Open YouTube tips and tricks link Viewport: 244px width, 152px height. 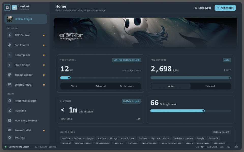tap(154, 138)
